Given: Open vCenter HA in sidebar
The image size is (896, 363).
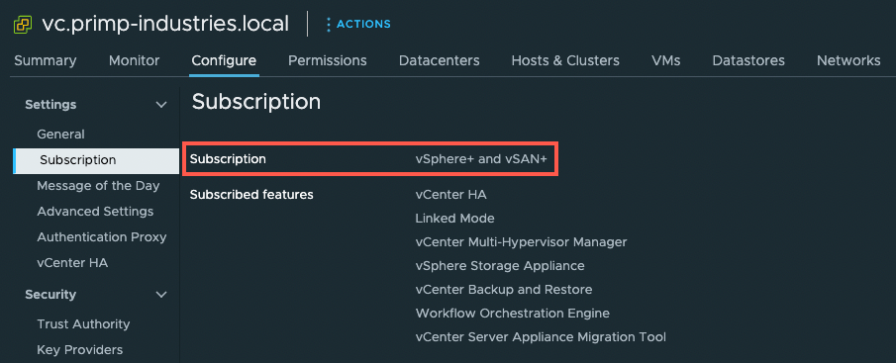Looking at the screenshot, I should point(72,263).
